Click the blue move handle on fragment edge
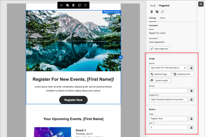The image size is (205, 137). (x=121, y=57)
